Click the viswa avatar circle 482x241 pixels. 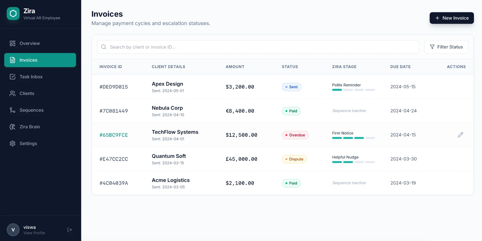13,230
